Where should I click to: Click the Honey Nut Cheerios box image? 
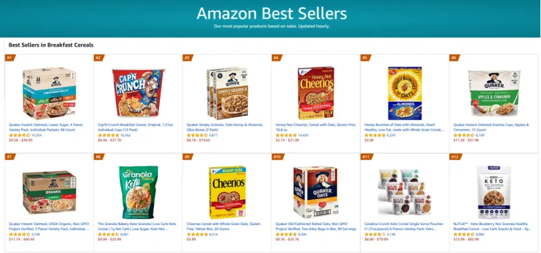click(316, 93)
